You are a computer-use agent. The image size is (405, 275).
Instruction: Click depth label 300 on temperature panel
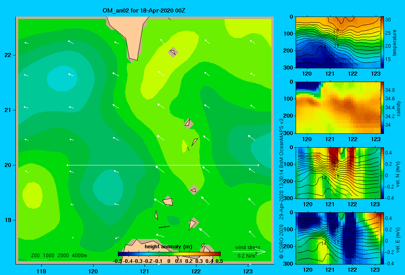pos(288,68)
